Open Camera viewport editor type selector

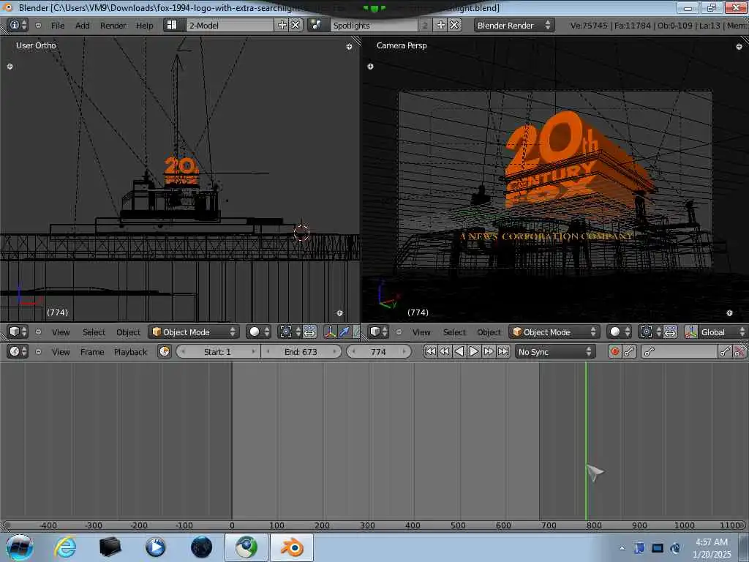pos(380,331)
